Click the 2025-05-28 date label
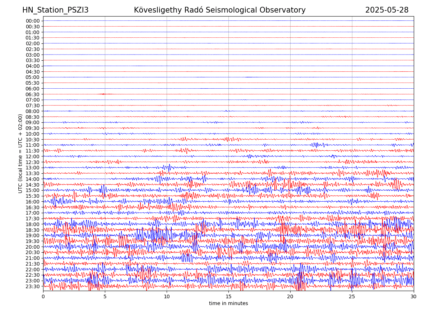Screen dimensions: 431x323 (387, 10)
